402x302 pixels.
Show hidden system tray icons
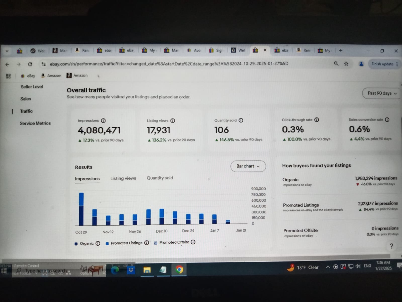(328, 267)
